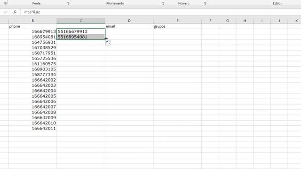The height and width of the screenshot is (169, 301).
Task: Select column K header
Action: click(x=295, y=21)
